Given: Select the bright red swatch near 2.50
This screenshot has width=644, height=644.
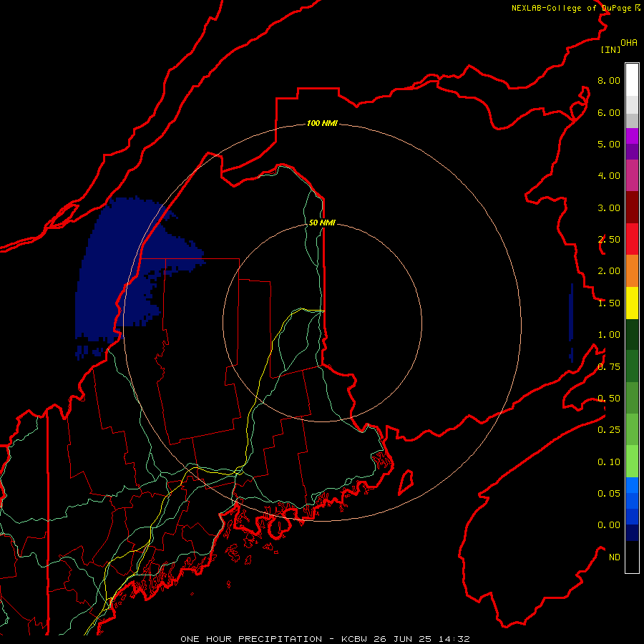Looking at the screenshot, I should pyautogui.click(x=632, y=239).
